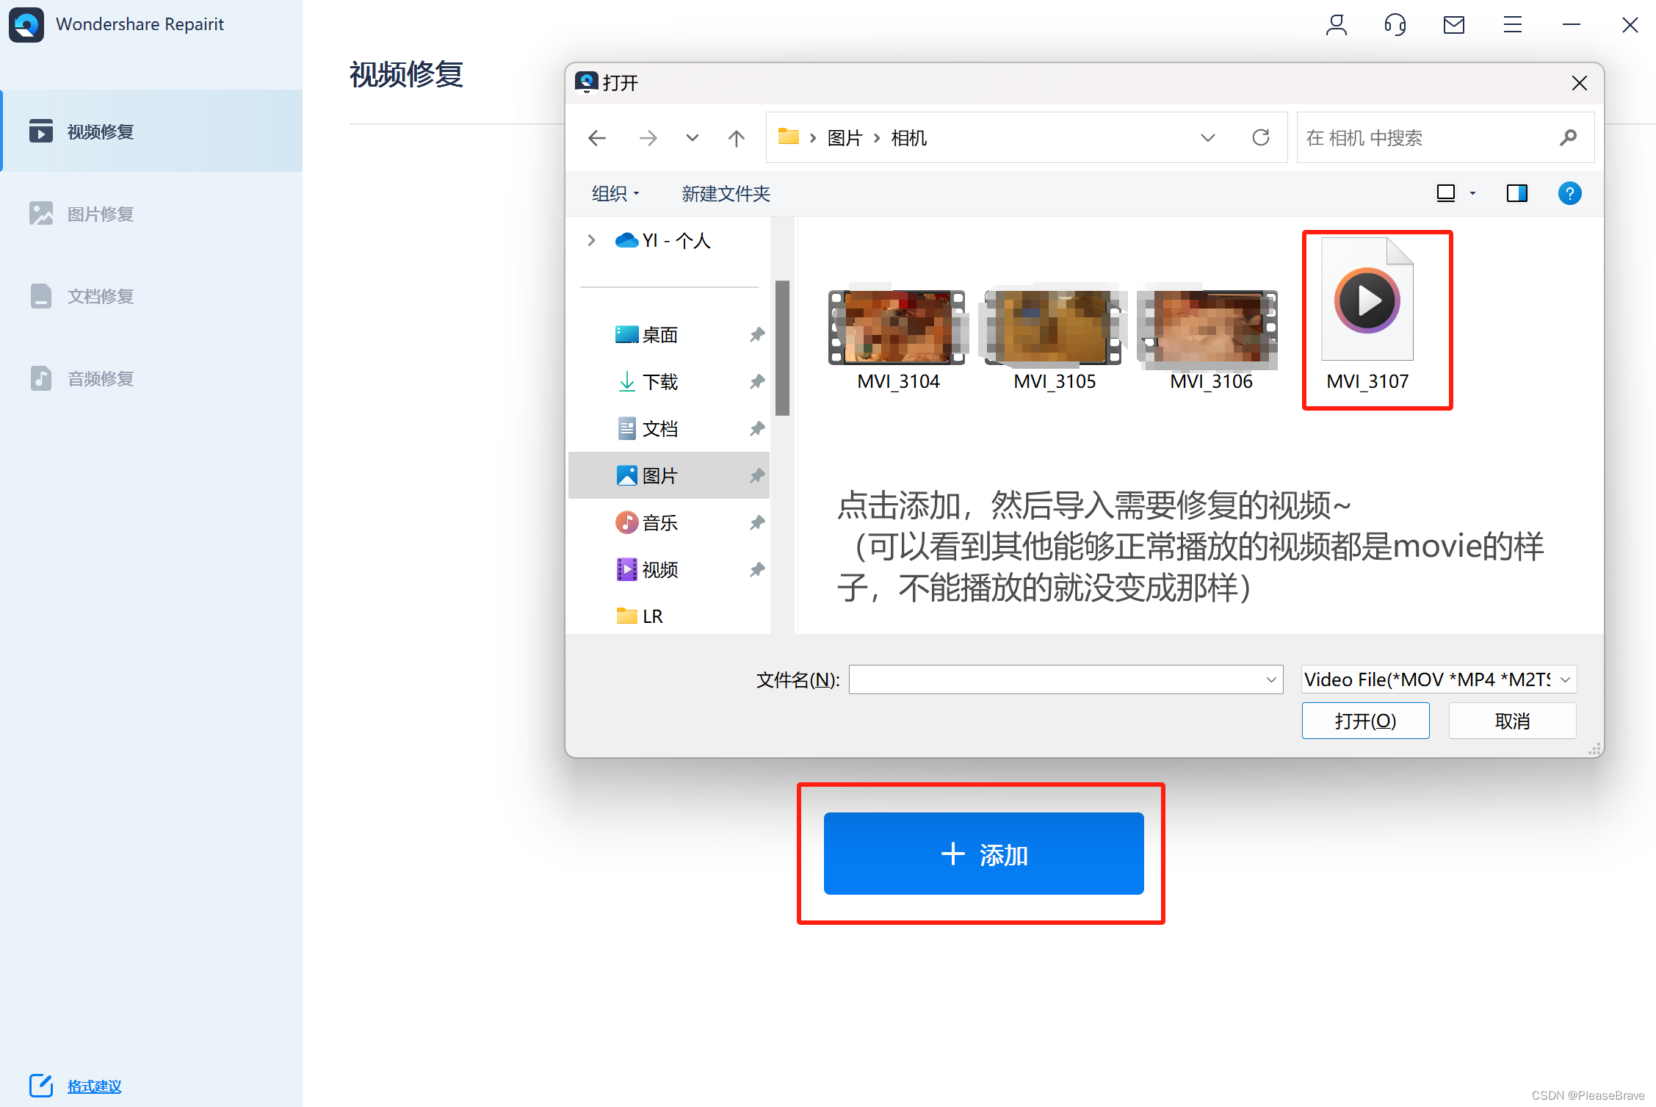1656x1107 pixels.
Task: Expand the address bar path history dropdown
Action: pos(1207,137)
